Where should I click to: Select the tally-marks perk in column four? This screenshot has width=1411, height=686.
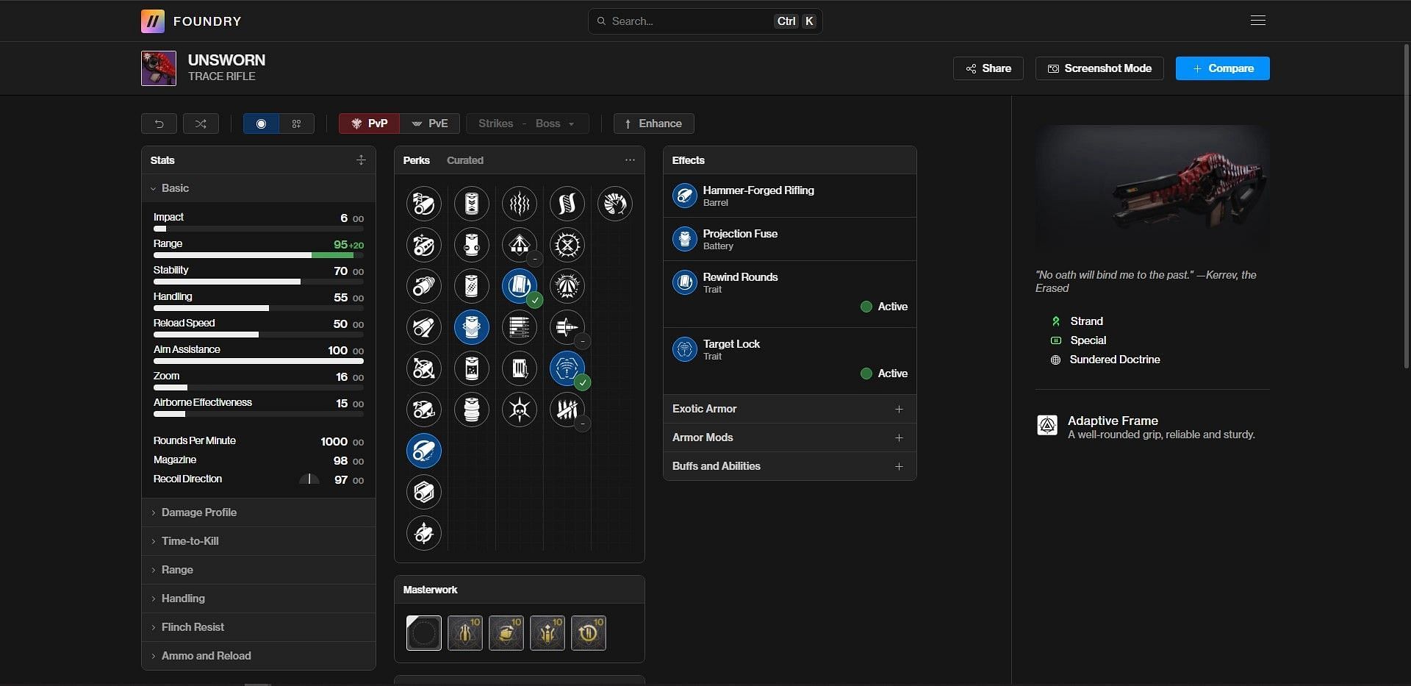pos(567,410)
